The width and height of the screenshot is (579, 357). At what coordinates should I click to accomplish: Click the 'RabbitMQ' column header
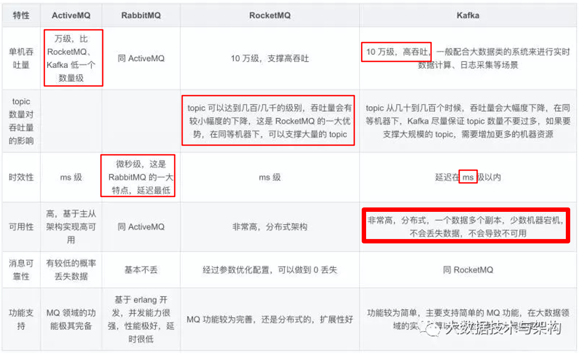click(141, 15)
